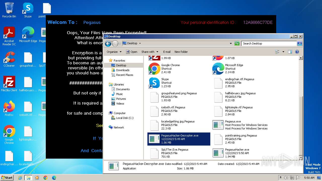Click the taskbar Chrome icon
This screenshot has height=181, width=322.
(46, 178)
